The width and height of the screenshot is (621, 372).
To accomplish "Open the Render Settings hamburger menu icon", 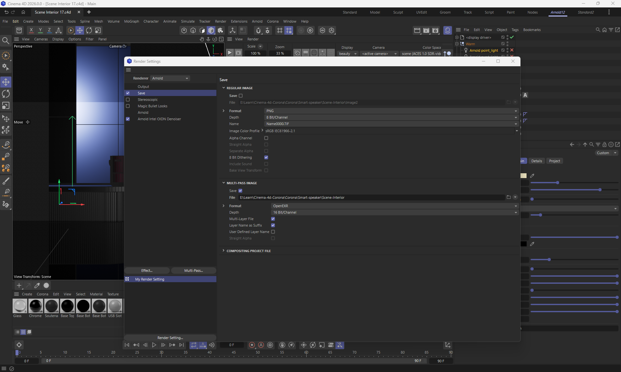I will [128, 70].
